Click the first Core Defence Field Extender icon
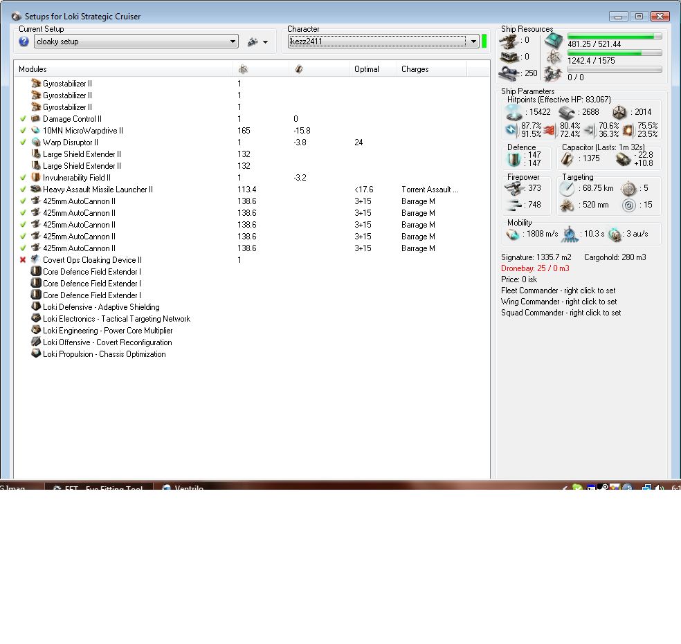The height and width of the screenshot is (644, 681). (36, 271)
